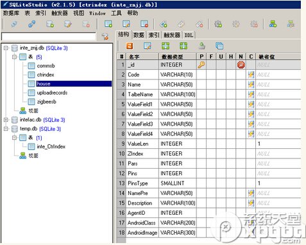Click the edit index tag icon

[182, 24]
